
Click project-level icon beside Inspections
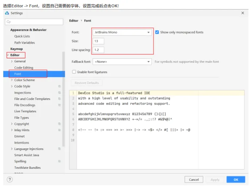(x=59, y=93)
